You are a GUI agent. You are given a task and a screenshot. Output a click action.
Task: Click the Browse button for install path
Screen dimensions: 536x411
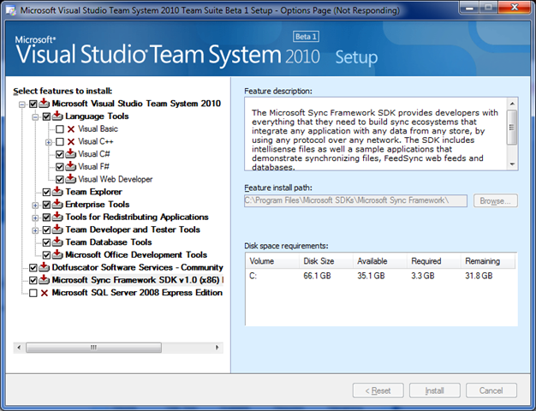(495, 200)
